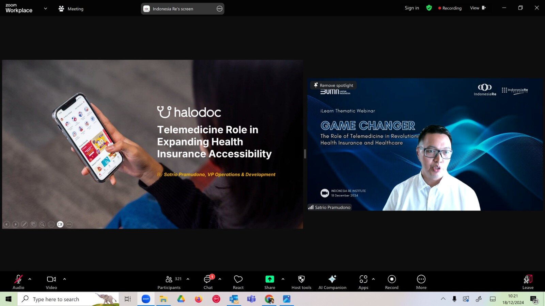545x306 pixels.
Task: Open Zoom from the taskbar
Action: [146, 299]
